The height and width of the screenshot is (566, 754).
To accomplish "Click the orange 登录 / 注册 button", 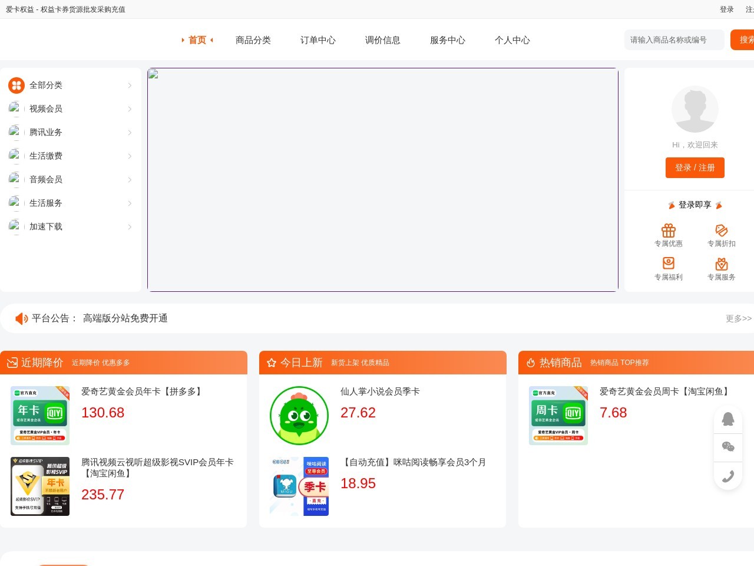I will 695,167.
